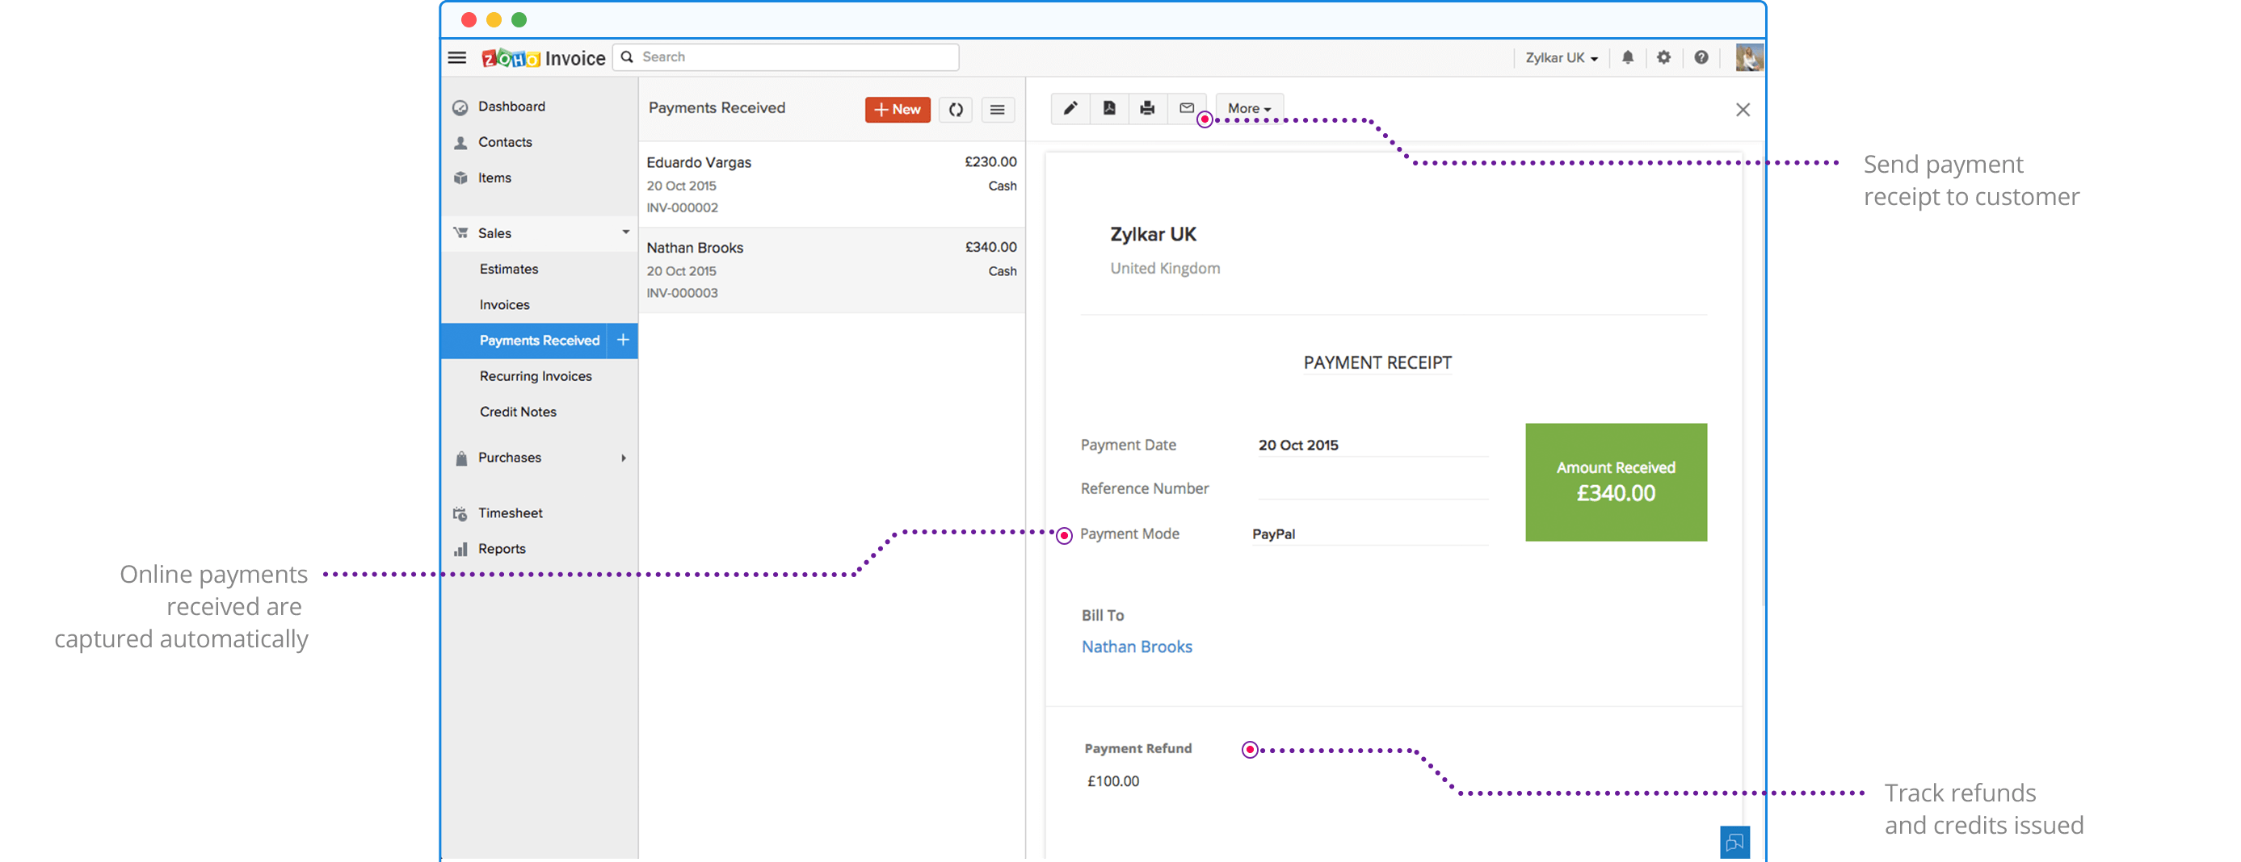2241x862 pixels.
Task: Email the receipt via envelope icon
Action: tap(1187, 109)
